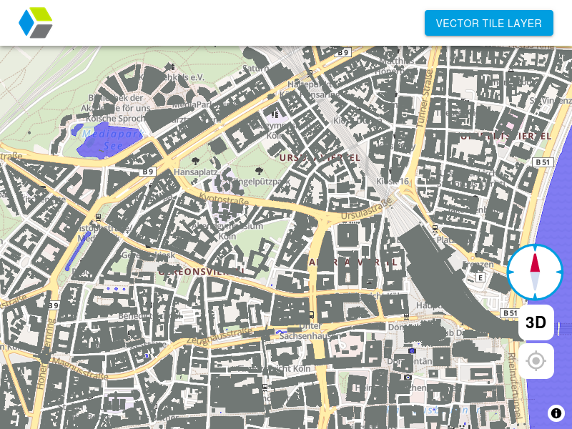Screen dimensions: 572x429
Task: Open the map attribution info icon
Action: click(556, 413)
